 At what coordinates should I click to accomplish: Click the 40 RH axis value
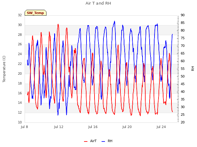point(183,92)
